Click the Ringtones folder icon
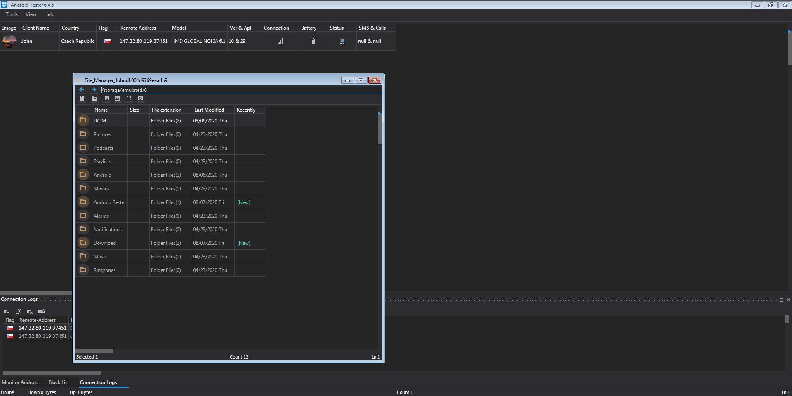Viewport: 792px width, 396px height. point(83,270)
